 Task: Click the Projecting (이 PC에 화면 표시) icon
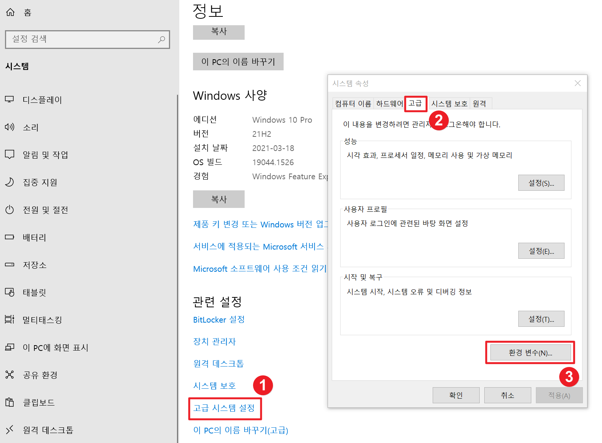10,347
